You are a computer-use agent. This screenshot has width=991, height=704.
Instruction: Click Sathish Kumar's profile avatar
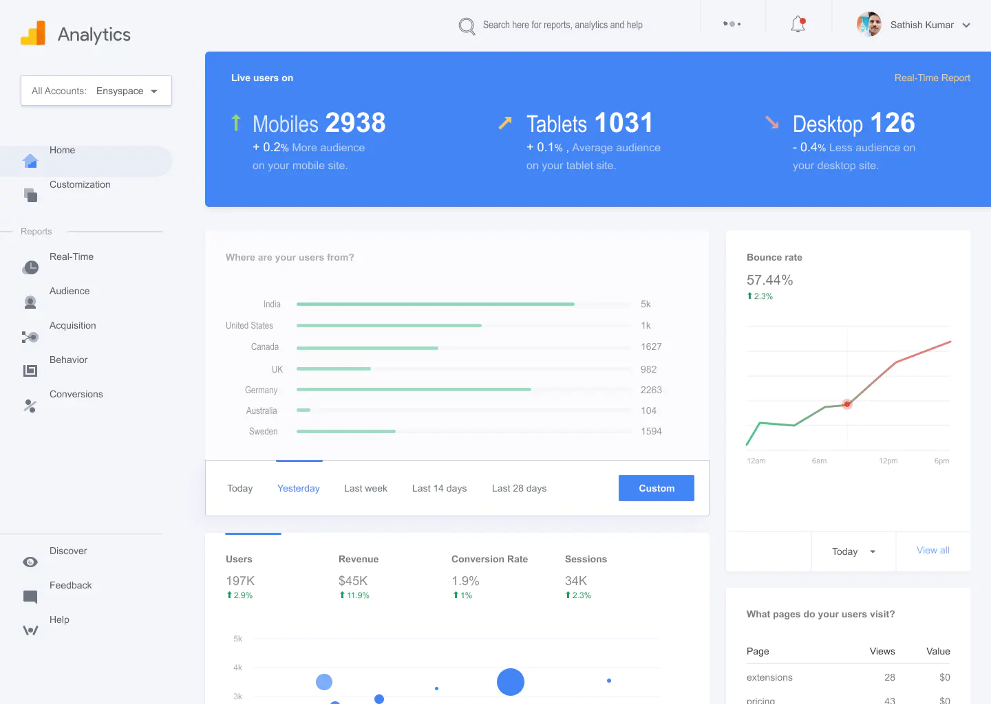869,24
